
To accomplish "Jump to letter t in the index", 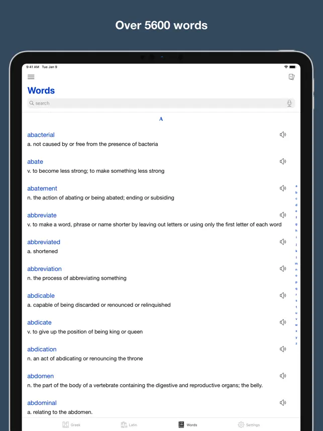I will (x=296, y=307).
